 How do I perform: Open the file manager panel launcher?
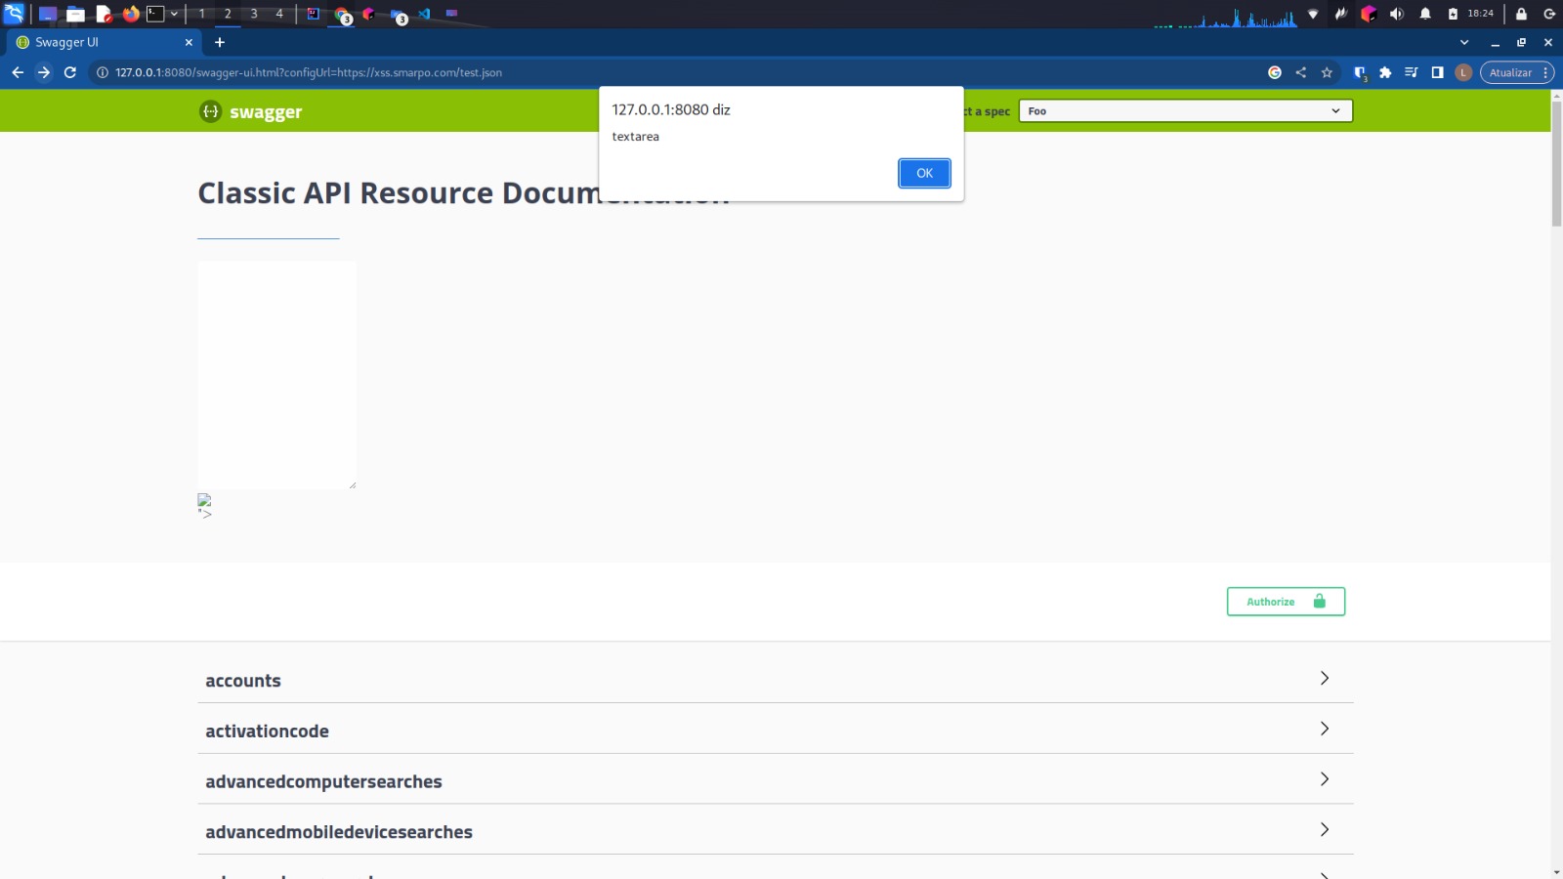(x=75, y=14)
